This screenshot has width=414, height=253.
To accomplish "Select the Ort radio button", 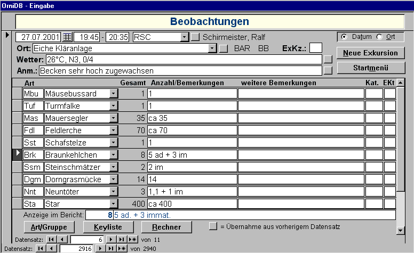I will click(x=380, y=37).
